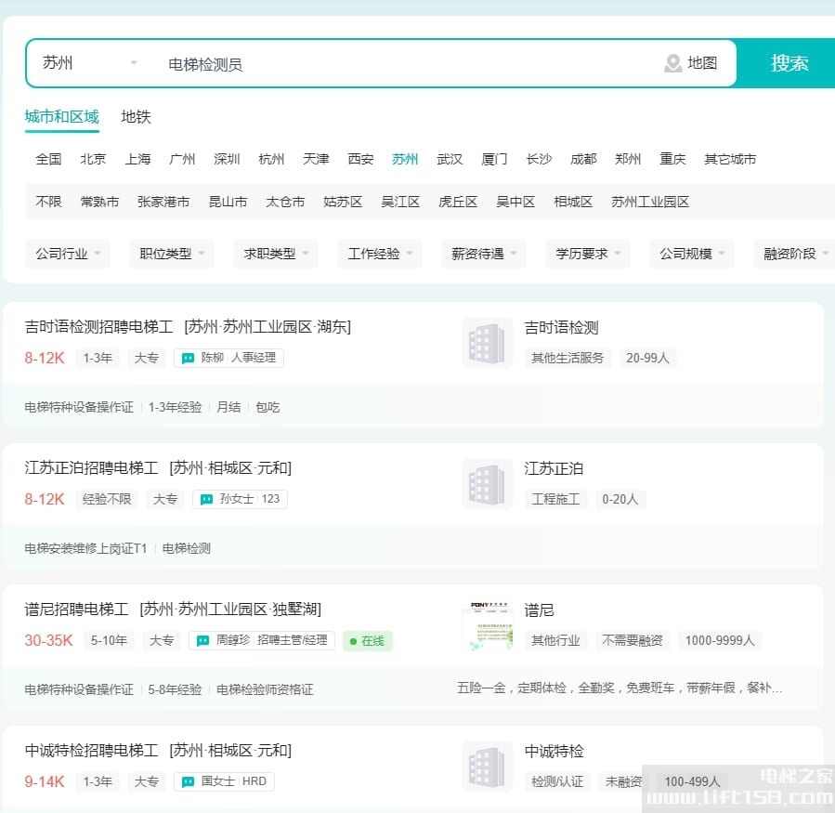Image resolution: width=835 pixels, height=813 pixels.
Task: Choose 不限 in the district filter
Action: point(48,202)
